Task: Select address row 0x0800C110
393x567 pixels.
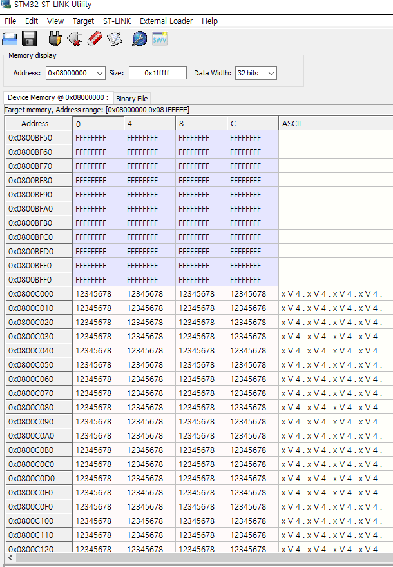Action: click(x=39, y=535)
